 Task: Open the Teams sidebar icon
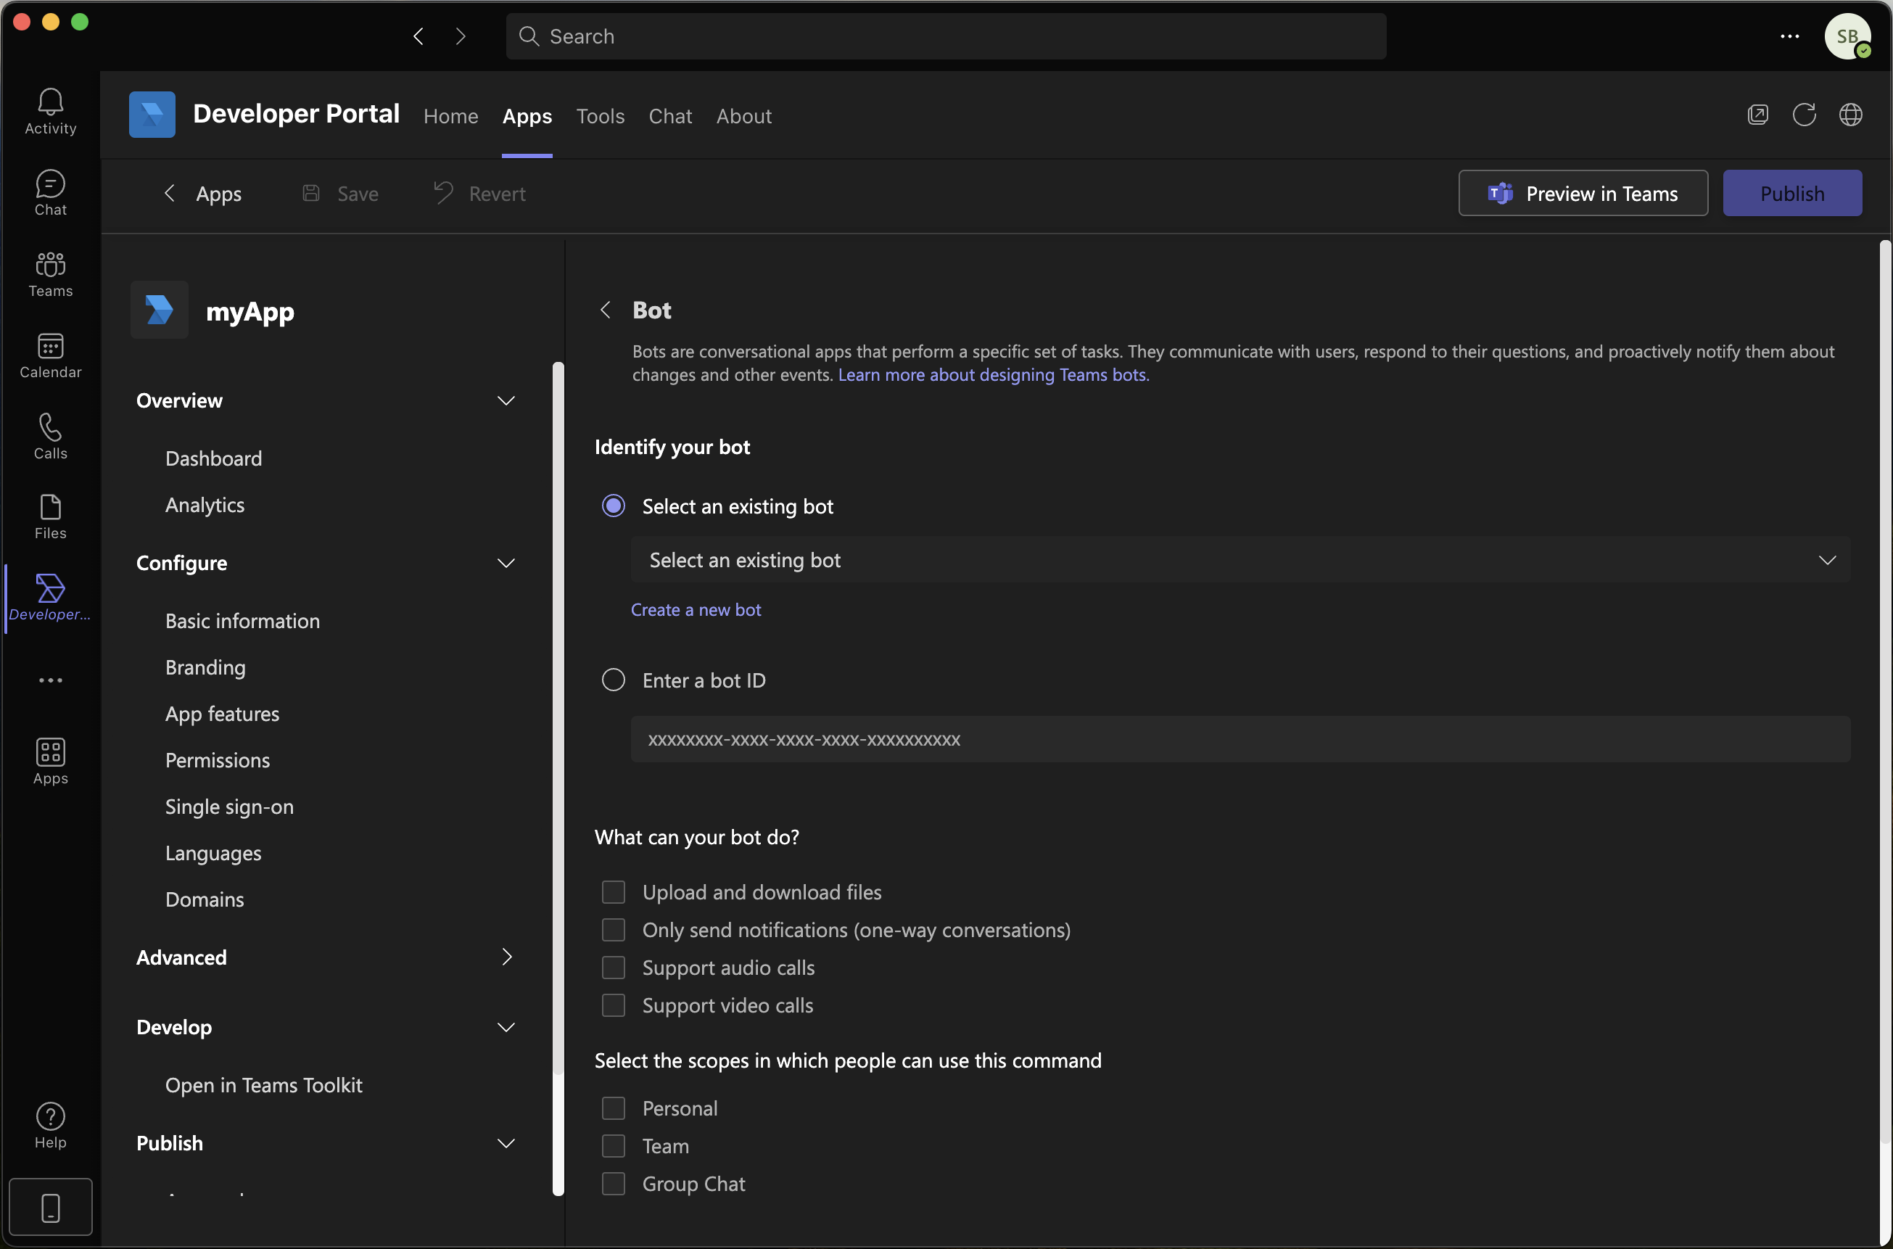(x=50, y=274)
